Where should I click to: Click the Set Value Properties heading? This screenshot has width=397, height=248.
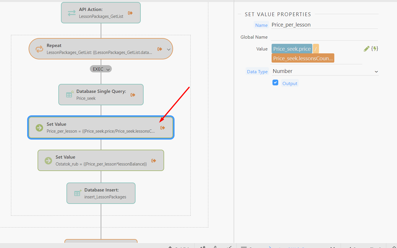278,14
